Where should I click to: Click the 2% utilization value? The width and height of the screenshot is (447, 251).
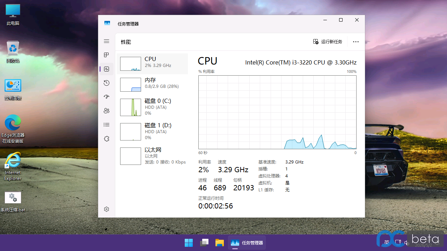click(204, 170)
